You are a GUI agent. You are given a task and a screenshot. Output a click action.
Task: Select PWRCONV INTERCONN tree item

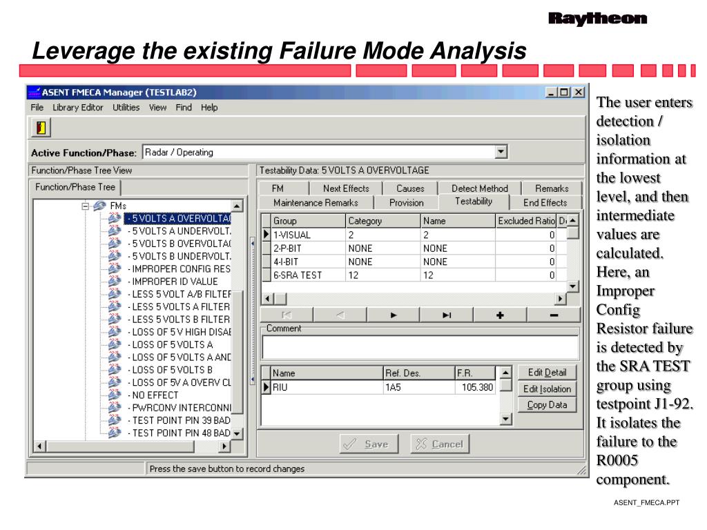point(181,407)
